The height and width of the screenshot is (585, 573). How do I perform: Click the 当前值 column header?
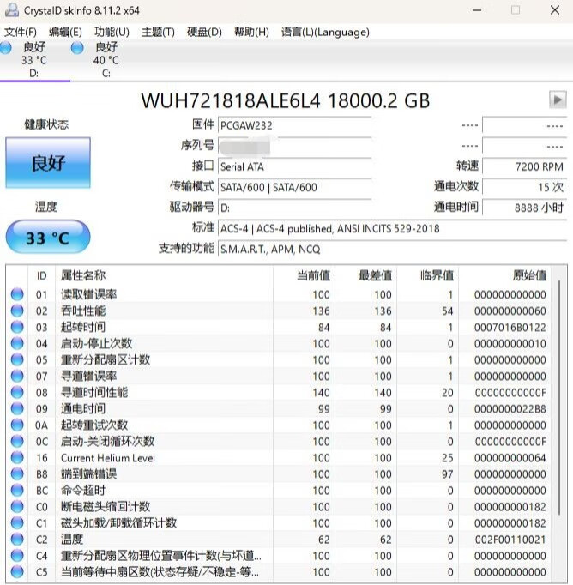tap(304, 275)
